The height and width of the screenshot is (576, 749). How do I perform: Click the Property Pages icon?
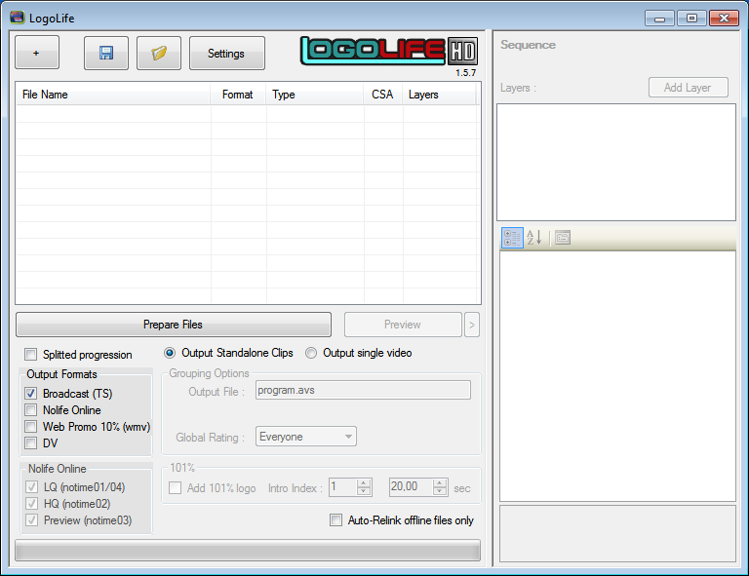coord(562,238)
